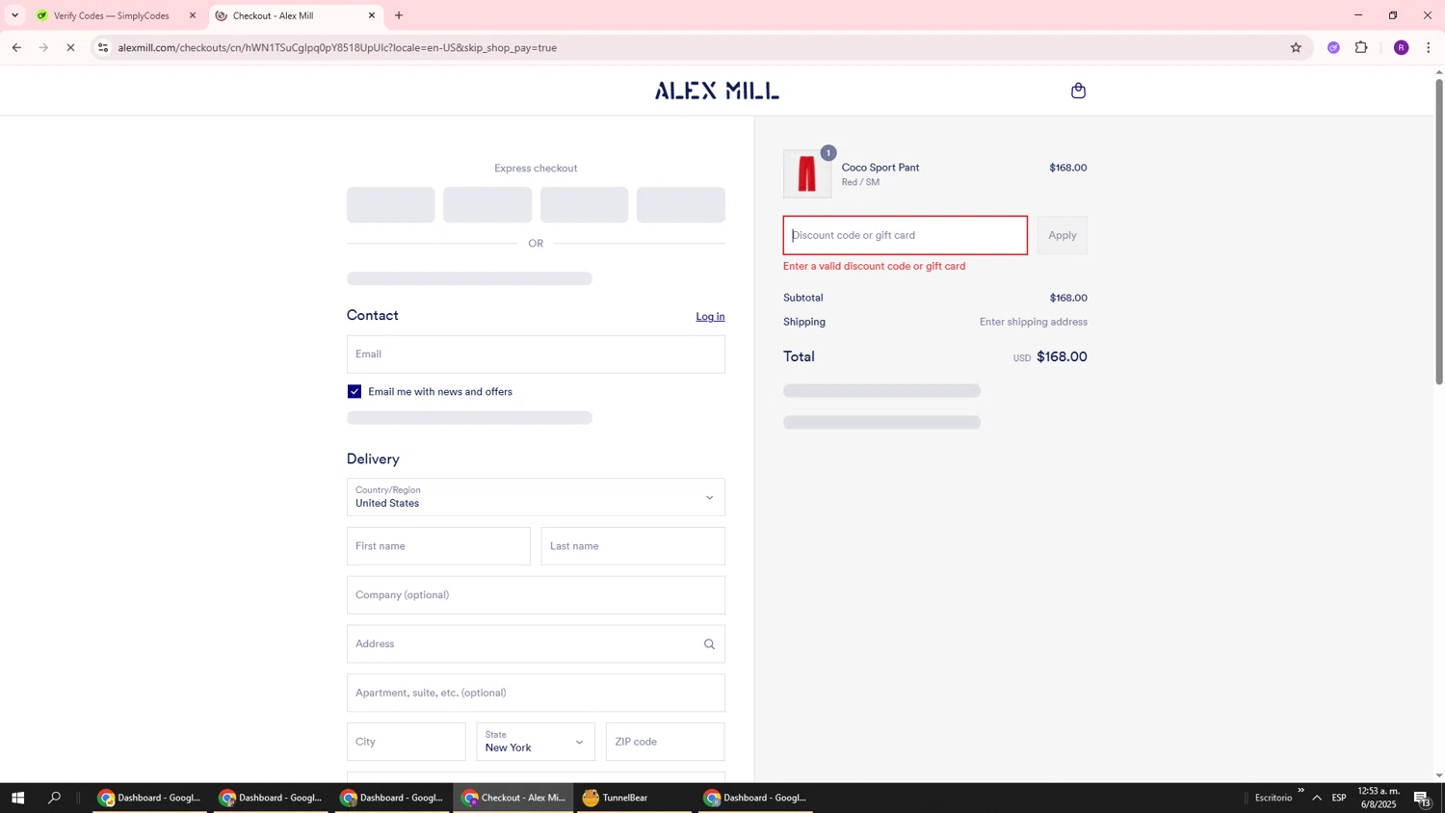Bookmark this page with star icon
1445x813 pixels.
click(x=1296, y=47)
